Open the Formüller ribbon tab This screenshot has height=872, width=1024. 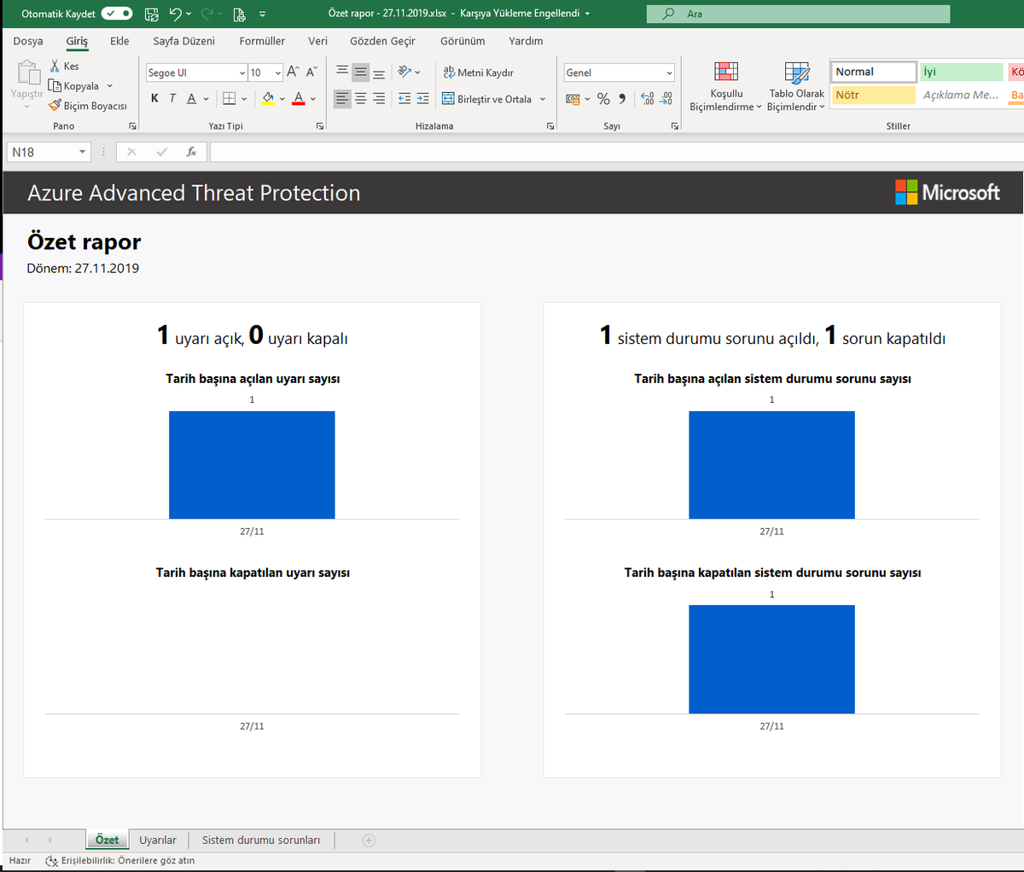coord(262,41)
